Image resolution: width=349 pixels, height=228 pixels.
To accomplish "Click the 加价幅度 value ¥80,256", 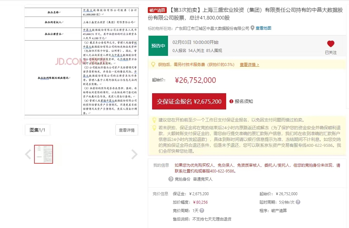I will coord(200,202).
